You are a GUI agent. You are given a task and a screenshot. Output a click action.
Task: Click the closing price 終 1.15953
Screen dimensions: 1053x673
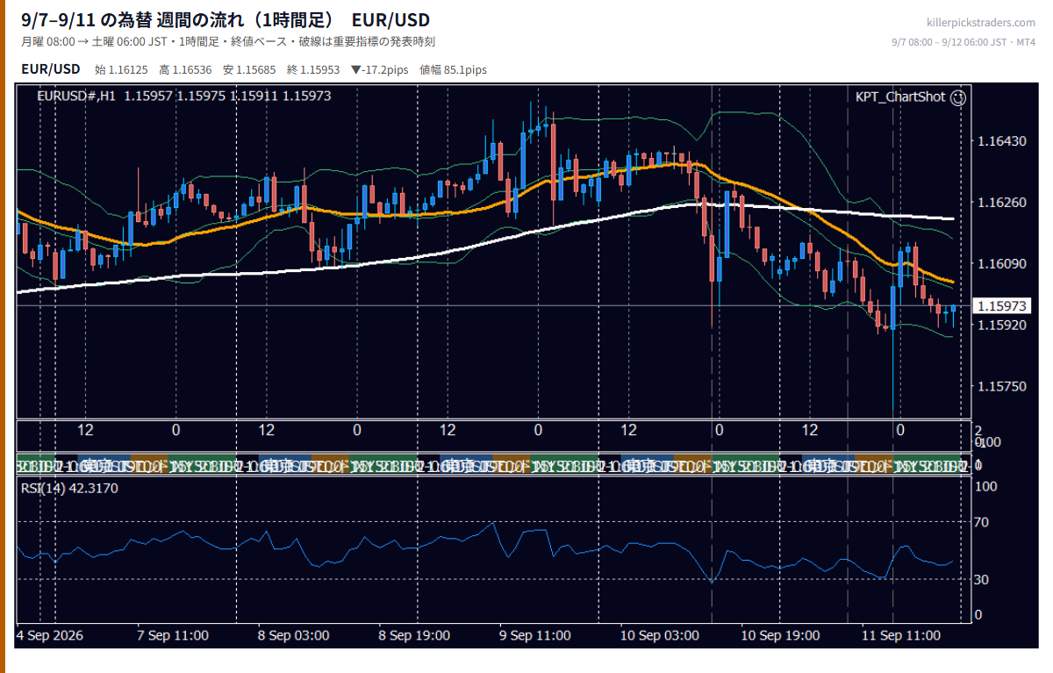point(313,69)
